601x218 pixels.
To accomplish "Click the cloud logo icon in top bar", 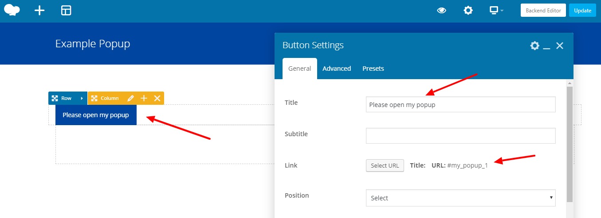I will [12, 10].
